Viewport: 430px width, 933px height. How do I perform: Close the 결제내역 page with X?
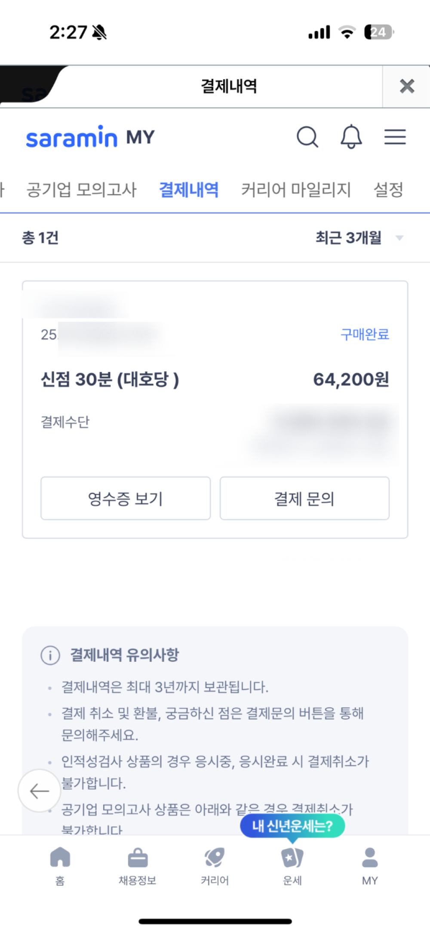tap(406, 87)
